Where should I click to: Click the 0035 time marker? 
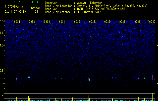click(x=77, y=22)
